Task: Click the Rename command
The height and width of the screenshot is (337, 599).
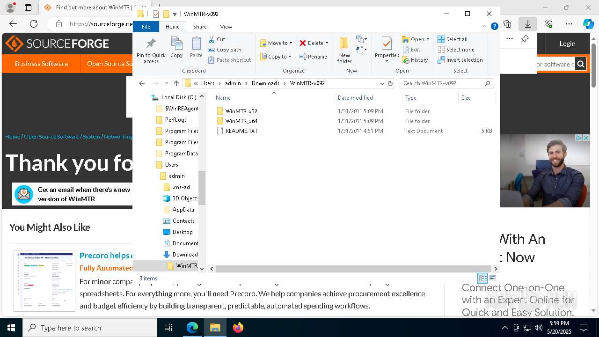Action: 313,57
